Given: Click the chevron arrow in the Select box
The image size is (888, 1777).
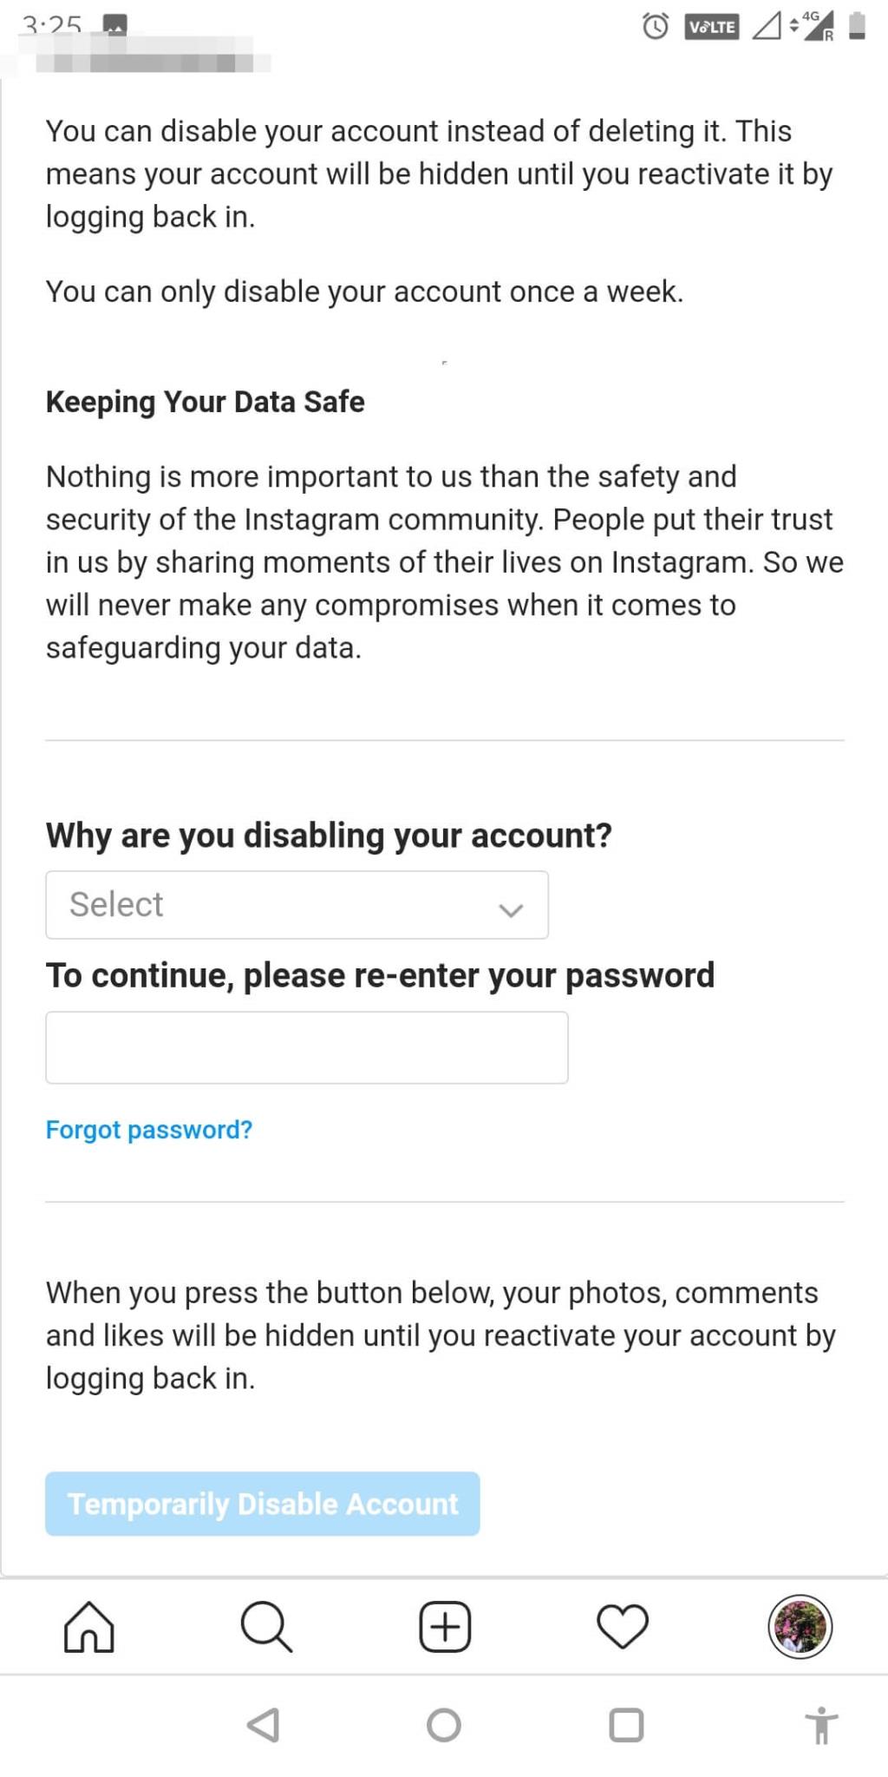Looking at the screenshot, I should point(511,908).
